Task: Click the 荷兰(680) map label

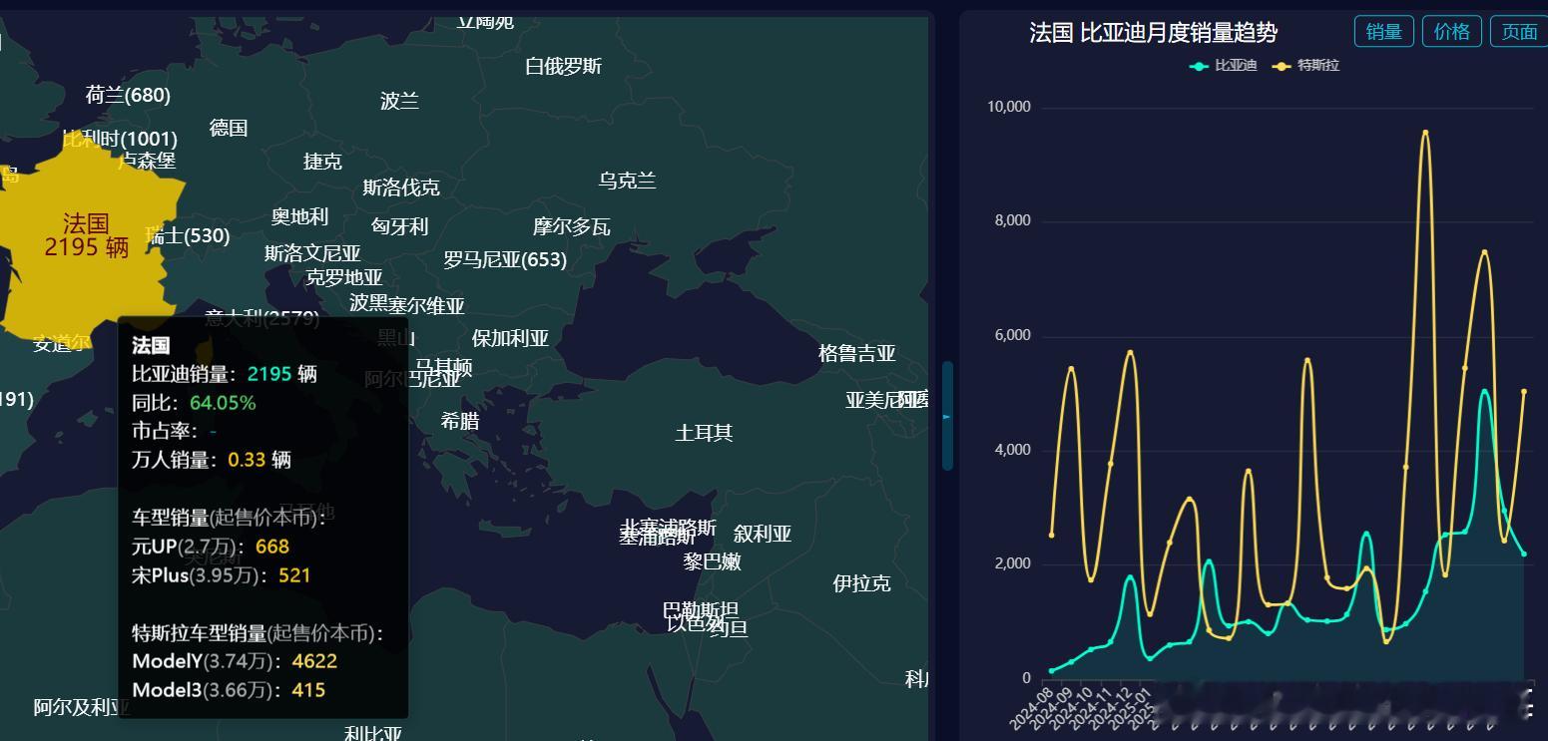Action: [128, 95]
